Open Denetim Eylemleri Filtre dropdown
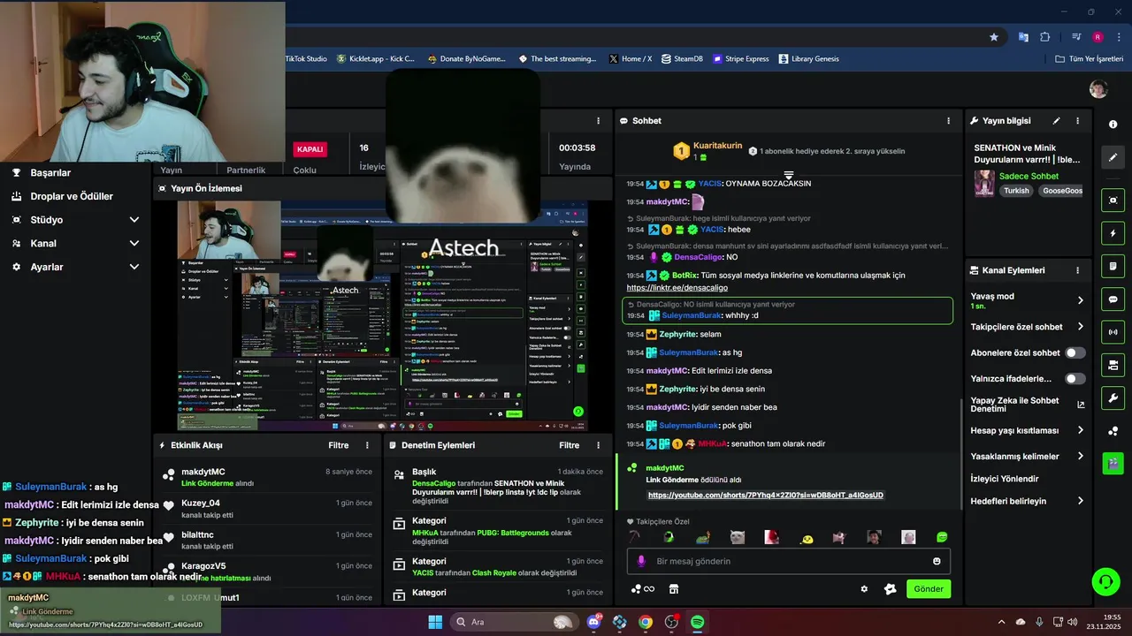The height and width of the screenshot is (636, 1132). point(570,445)
